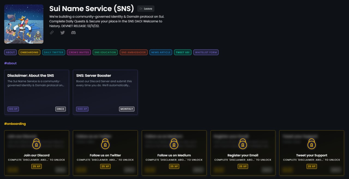Open the locked Join our Discord quest
The height and width of the screenshot is (179, 349).
[x=37, y=153]
